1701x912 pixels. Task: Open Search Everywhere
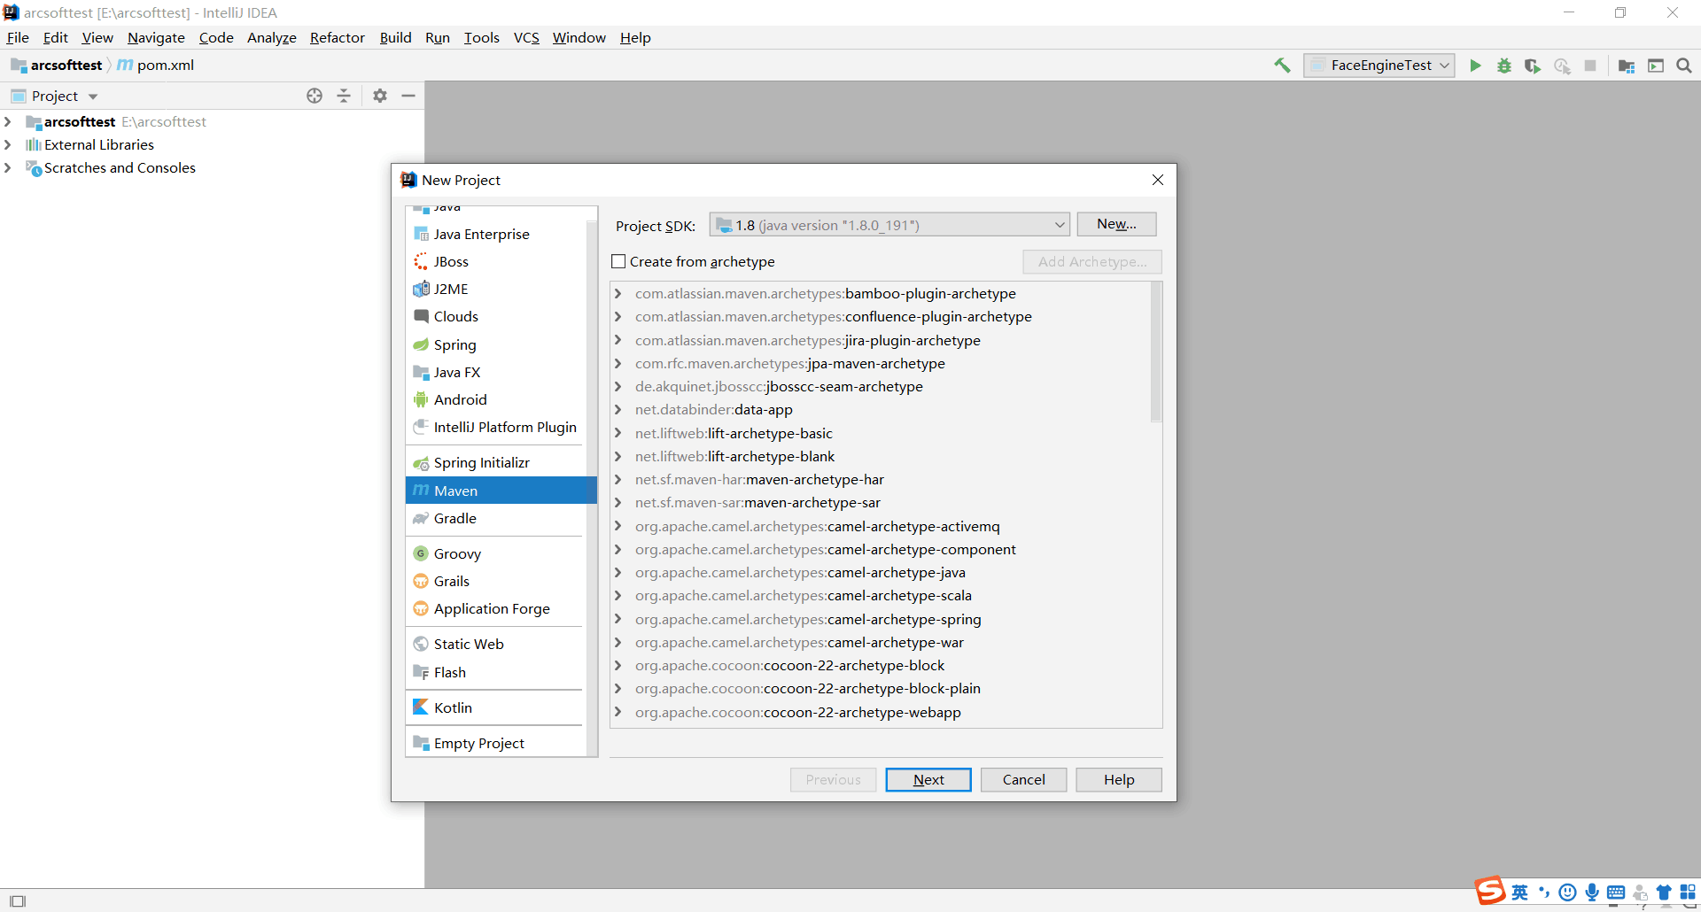tap(1685, 66)
